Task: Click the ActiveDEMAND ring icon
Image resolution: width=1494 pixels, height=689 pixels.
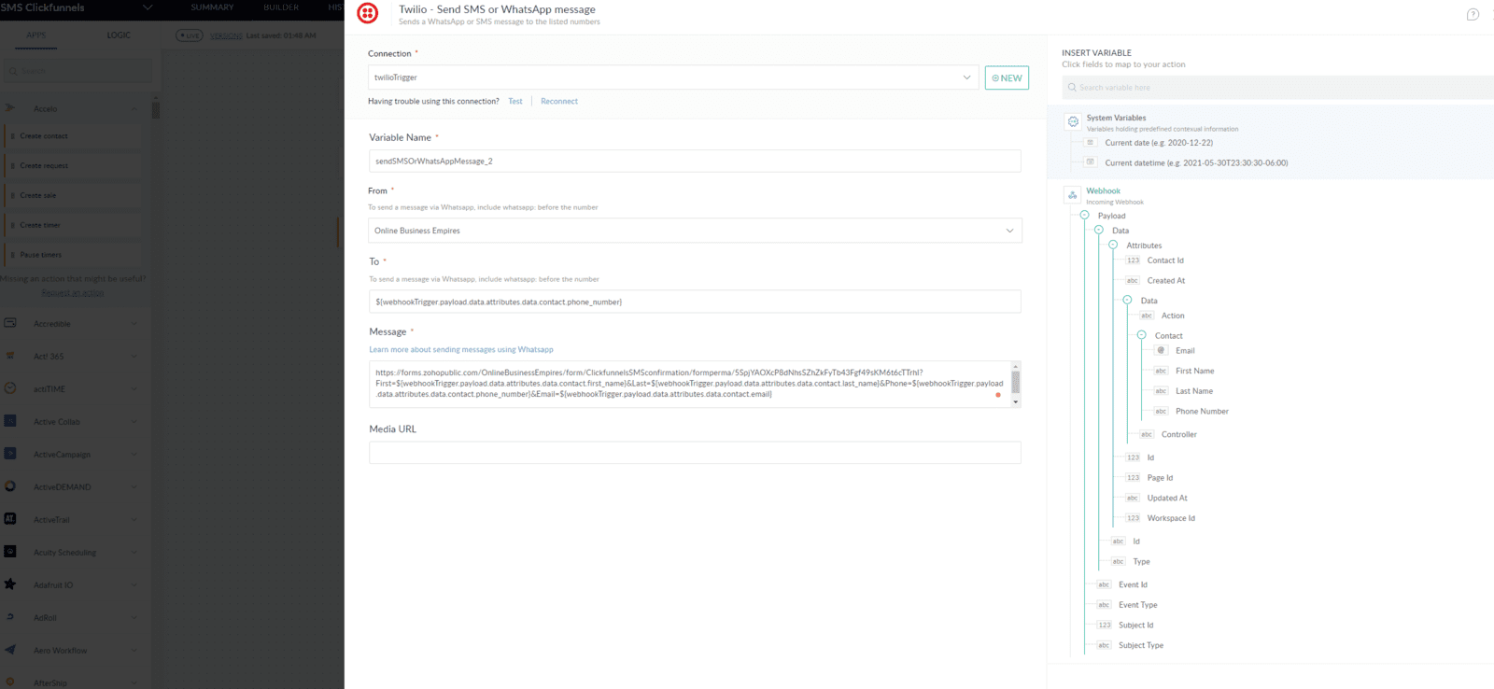Action: [10, 486]
